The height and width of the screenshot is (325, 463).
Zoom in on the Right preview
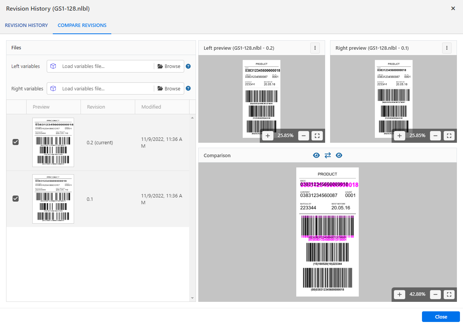tap(399, 136)
